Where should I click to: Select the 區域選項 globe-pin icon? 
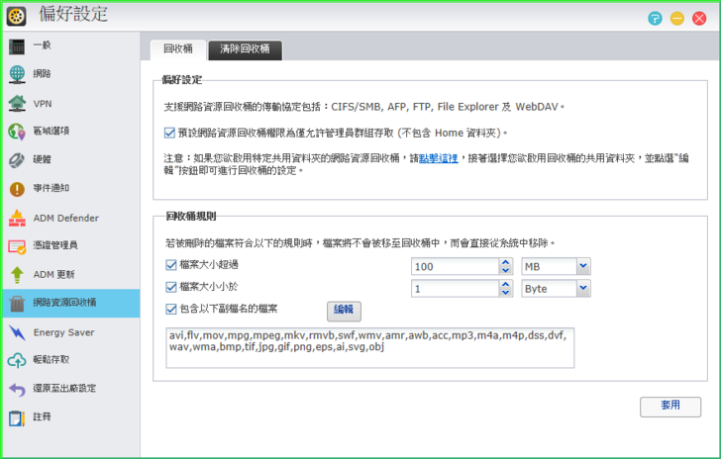(17, 132)
